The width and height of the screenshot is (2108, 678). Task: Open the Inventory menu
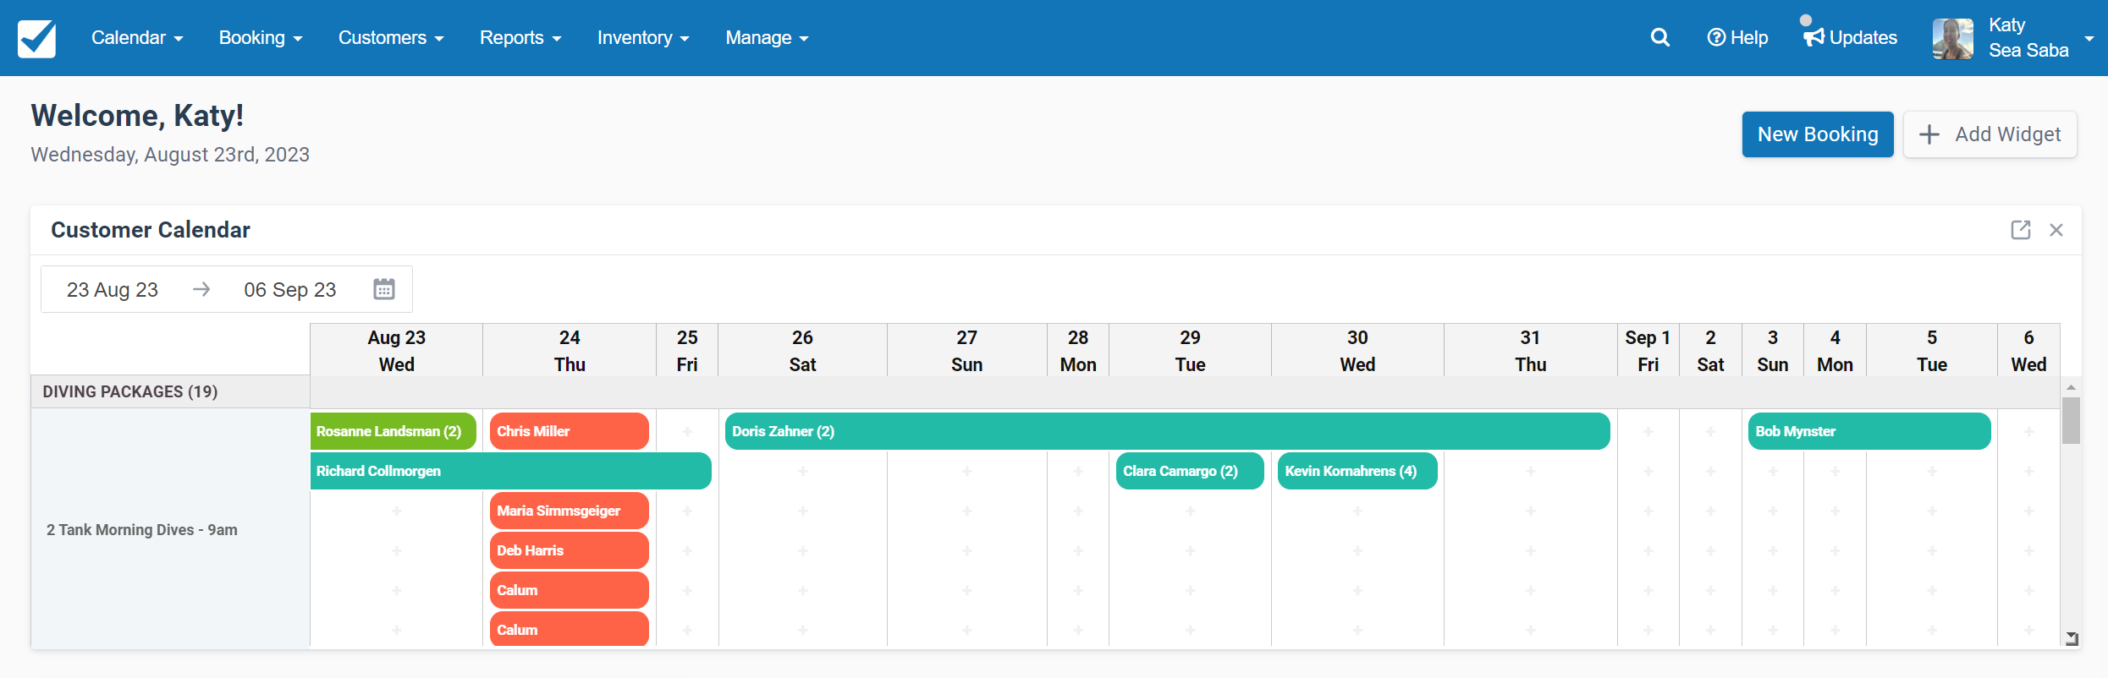[x=642, y=38]
